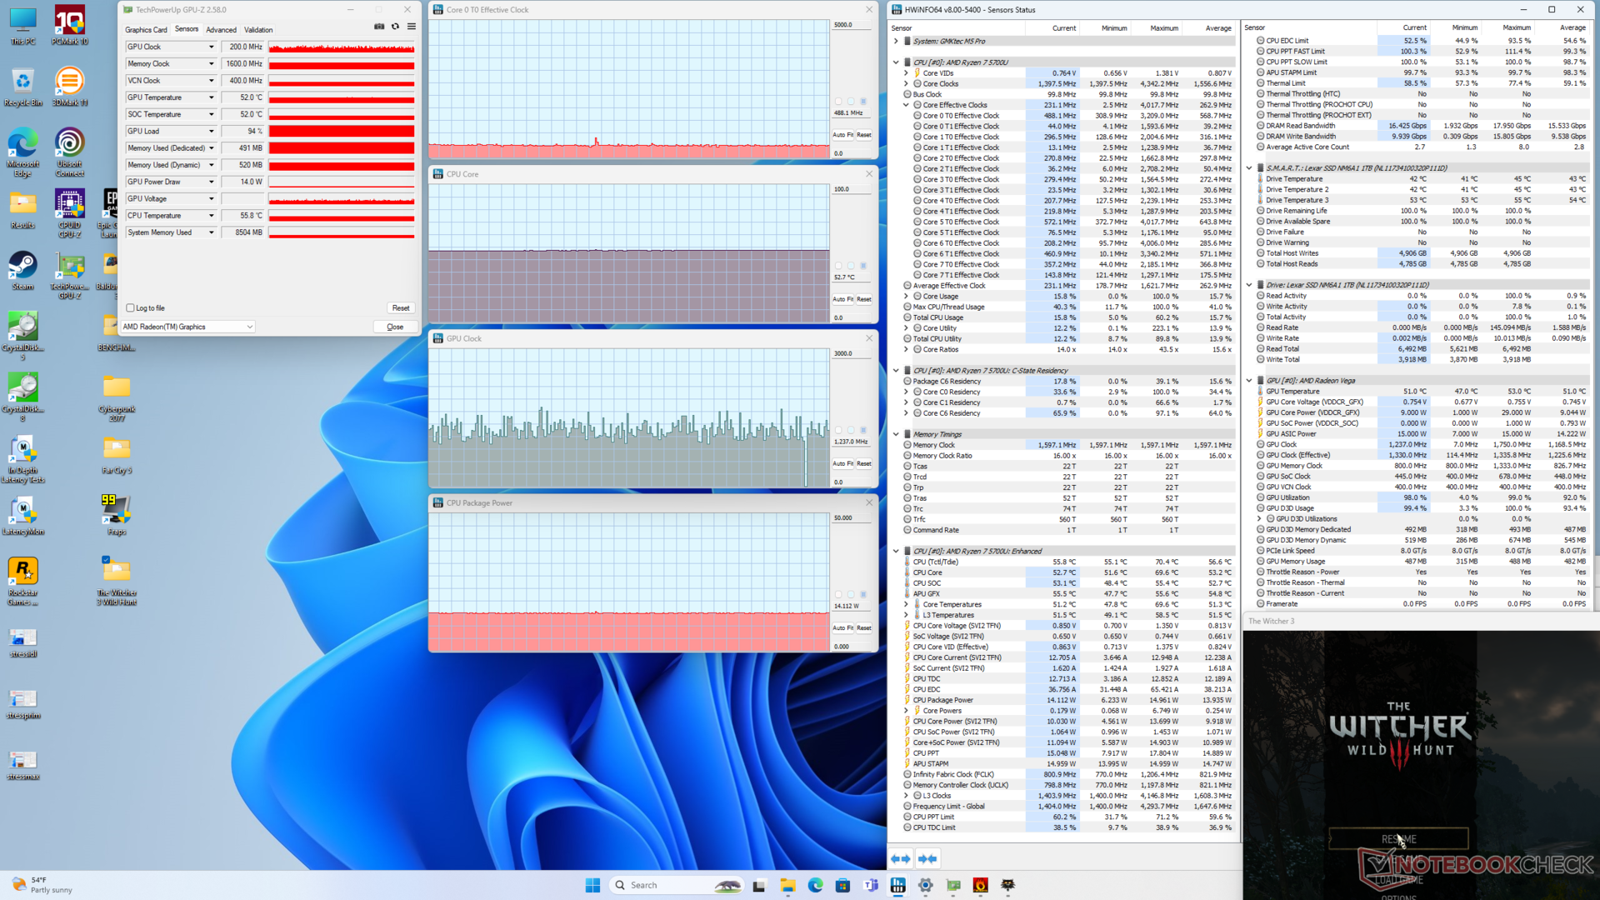This screenshot has height=900, width=1600.
Task: Enable Log to file checkbox
Action: point(131,307)
